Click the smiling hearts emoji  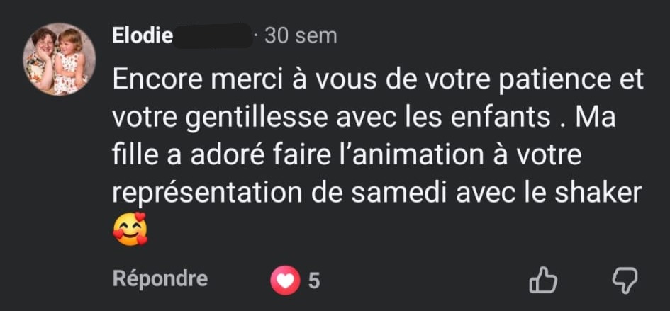[130, 229]
